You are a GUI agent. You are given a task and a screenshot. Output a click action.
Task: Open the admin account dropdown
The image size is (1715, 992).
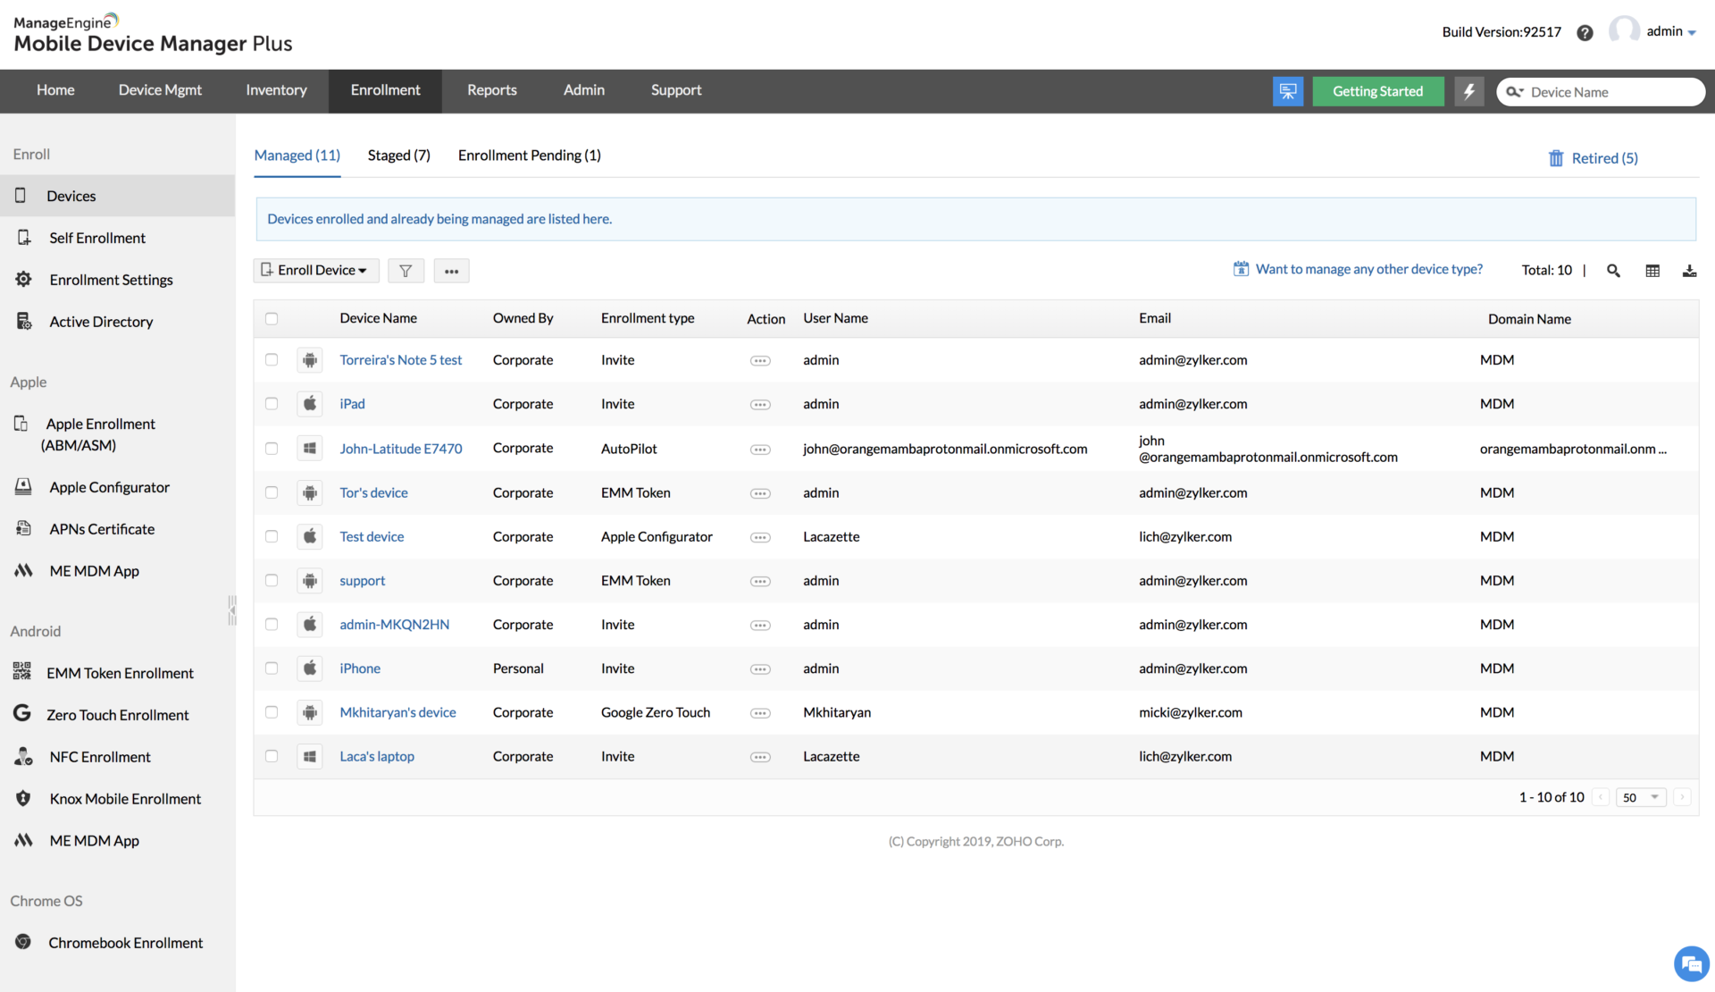tap(1670, 32)
